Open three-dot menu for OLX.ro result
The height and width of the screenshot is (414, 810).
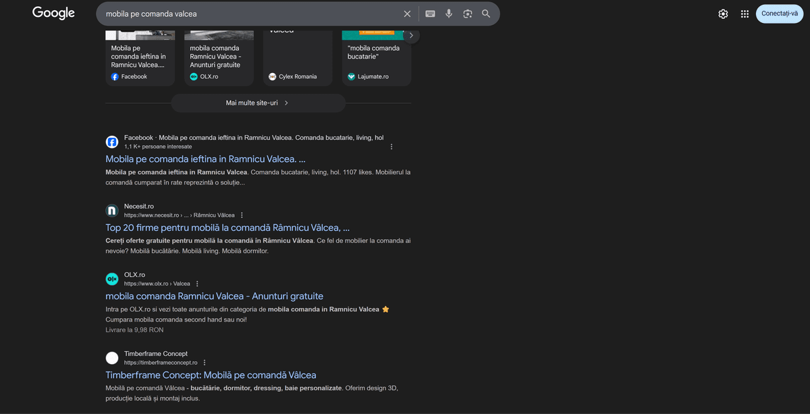pyautogui.click(x=197, y=284)
